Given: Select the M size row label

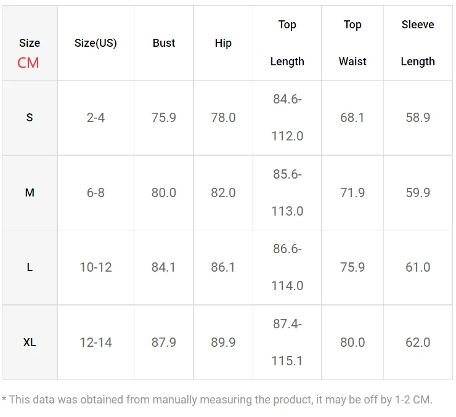Looking at the screenshot, I should 30,193.
